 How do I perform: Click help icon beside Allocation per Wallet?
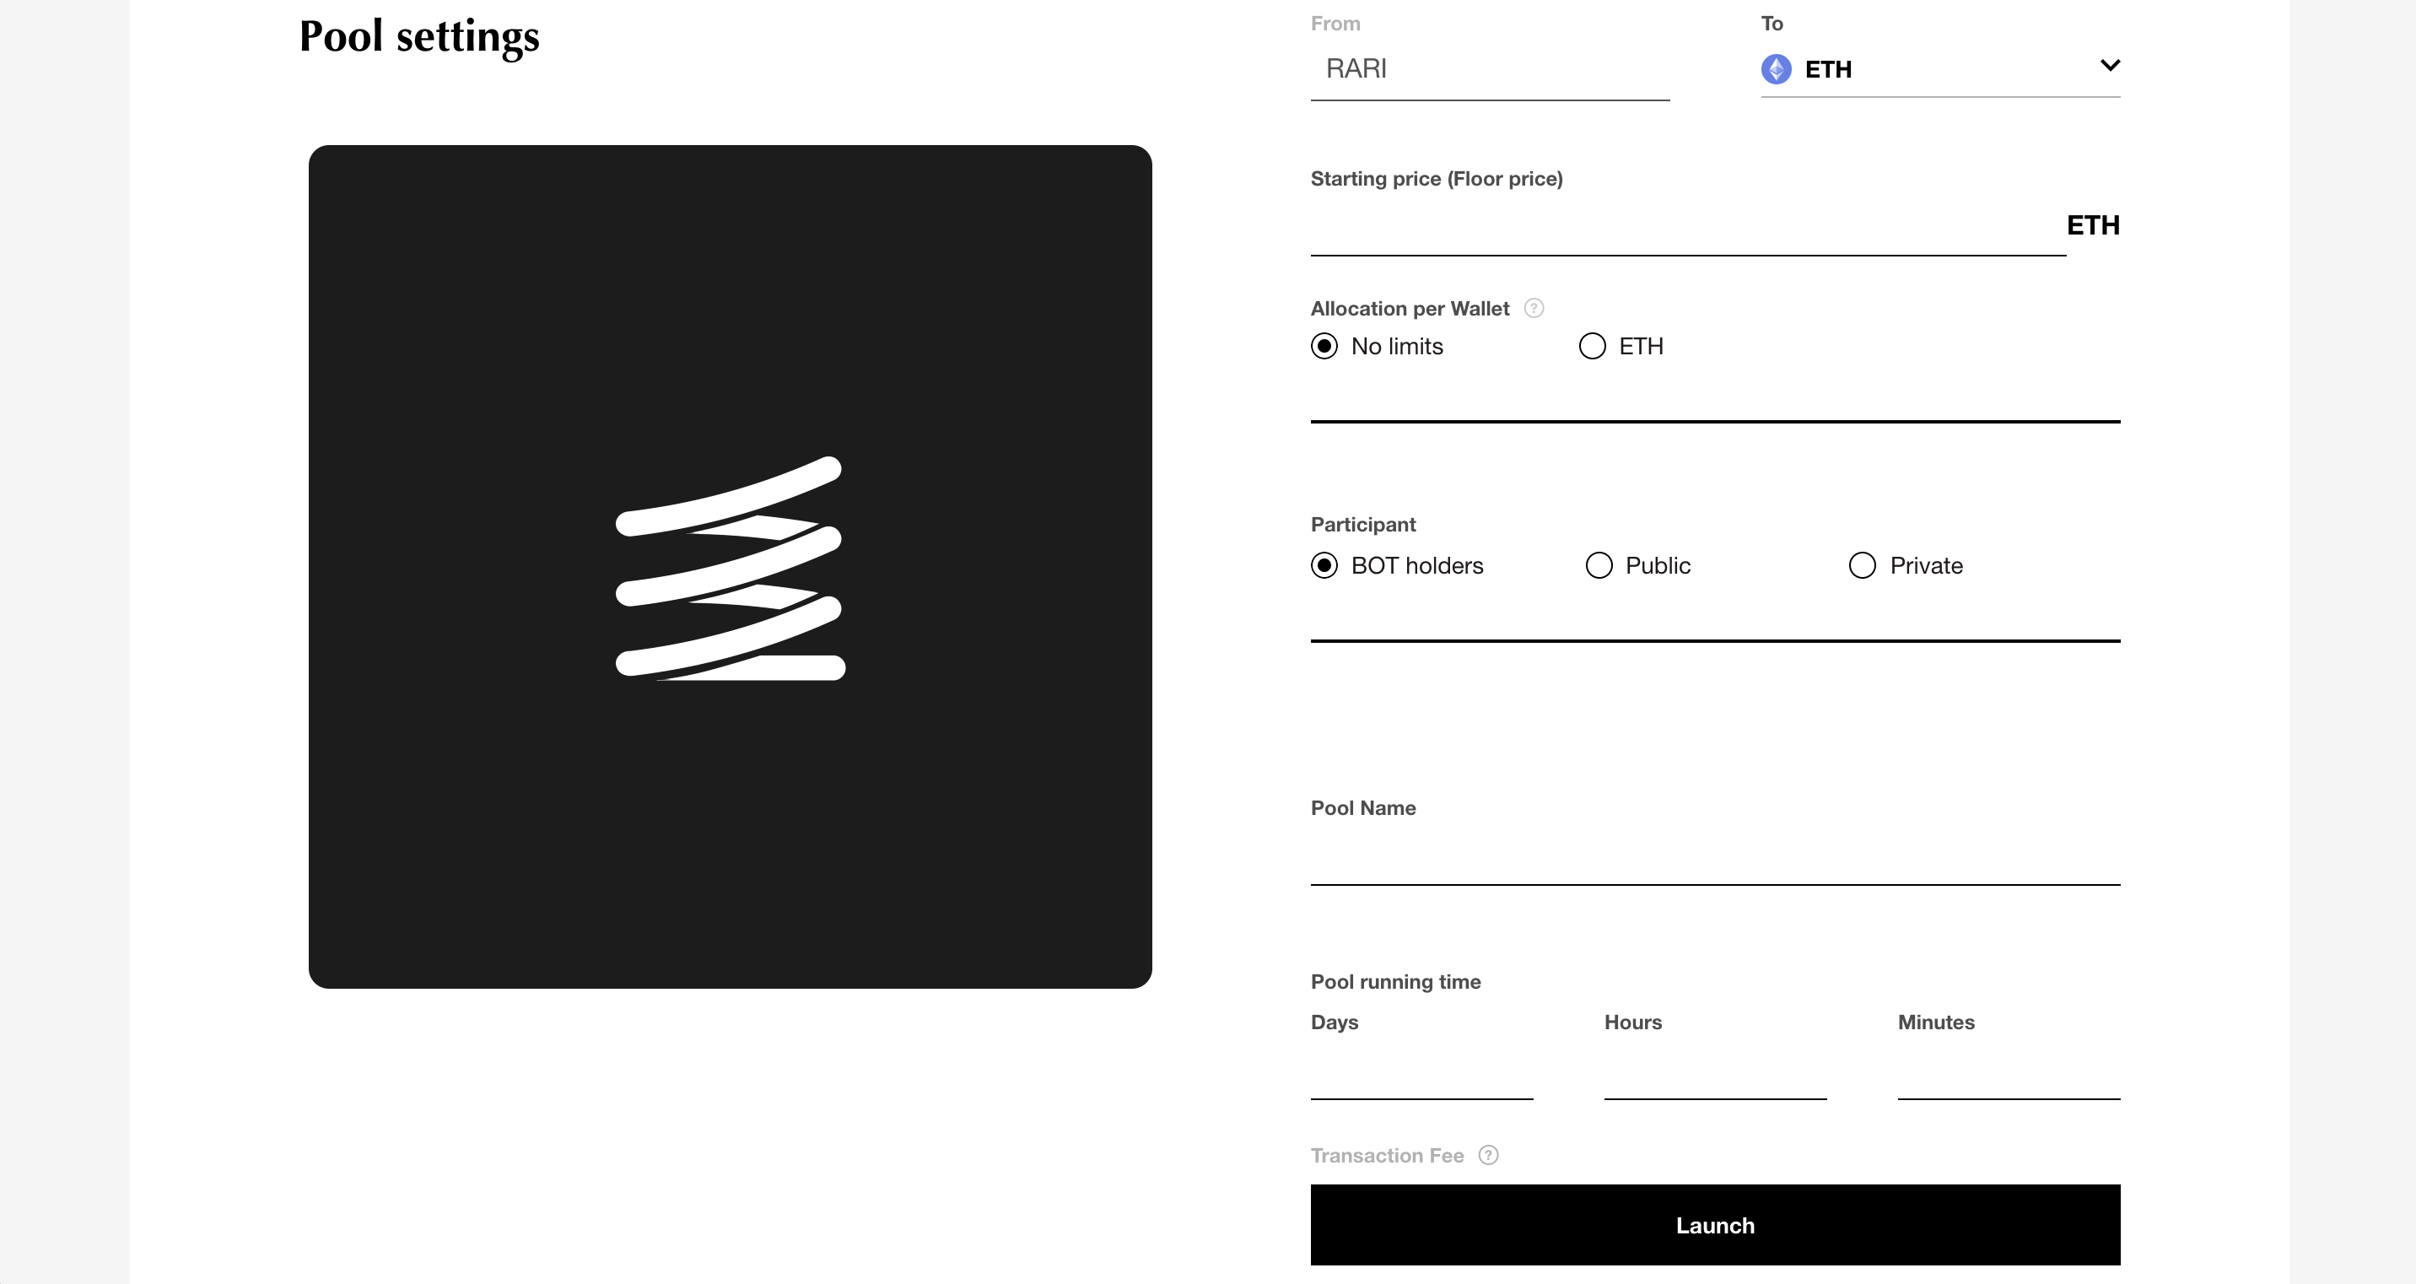click(x=1534, y=309)
